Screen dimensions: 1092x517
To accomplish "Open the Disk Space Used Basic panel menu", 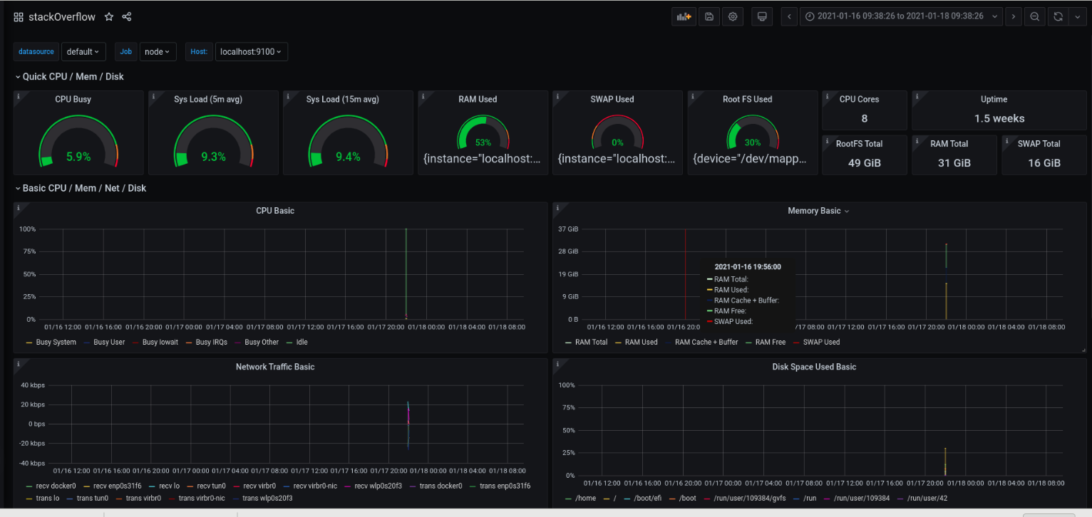I will click(814, 367).
